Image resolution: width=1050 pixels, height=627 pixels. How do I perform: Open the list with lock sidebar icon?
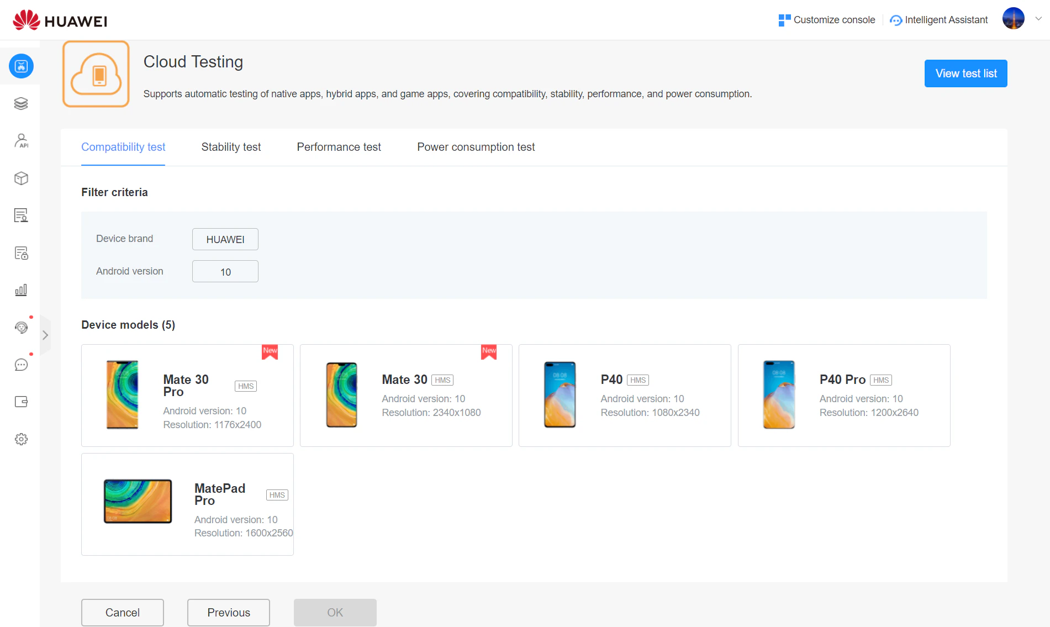(21, 253)
